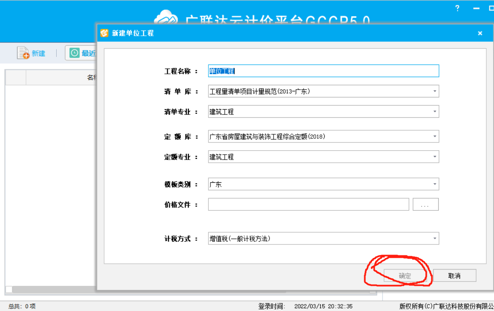Click the 版权所有 copyright text in status bar
Viewport: 494px width, 311px height.
click(446, 307)
